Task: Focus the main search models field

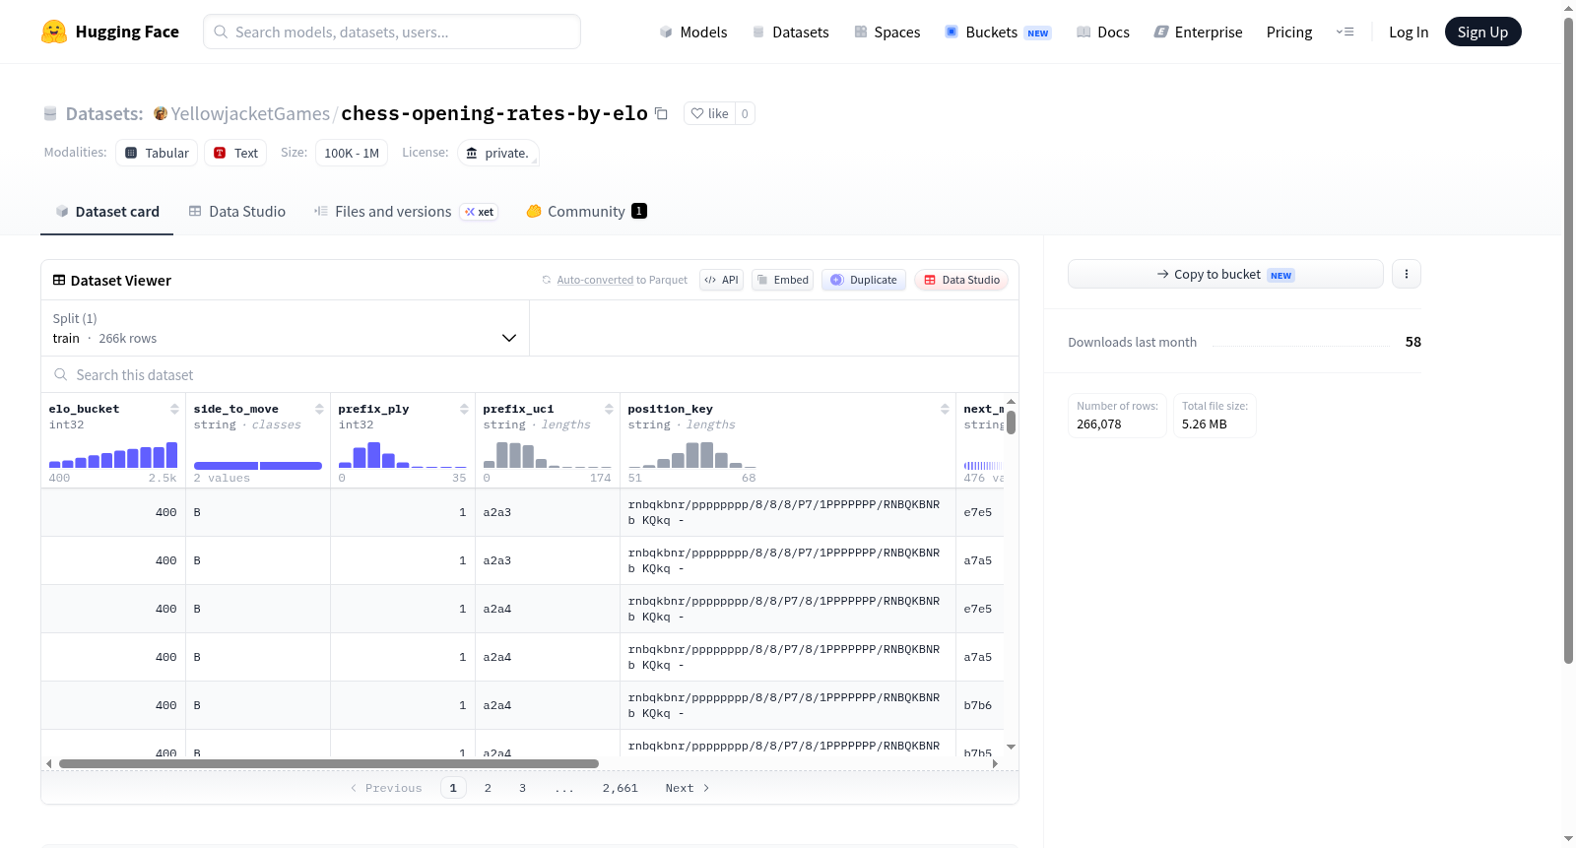Action: click(392, 32)
